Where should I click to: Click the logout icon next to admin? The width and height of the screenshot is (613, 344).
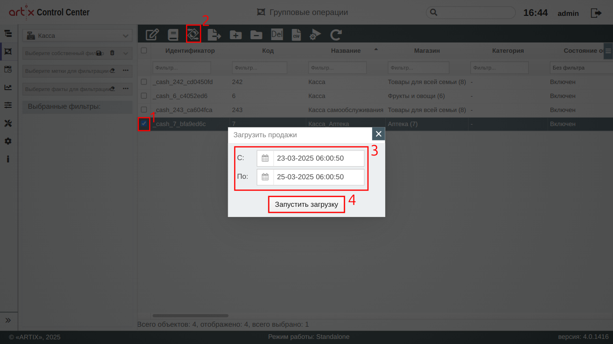pos(596,13)
